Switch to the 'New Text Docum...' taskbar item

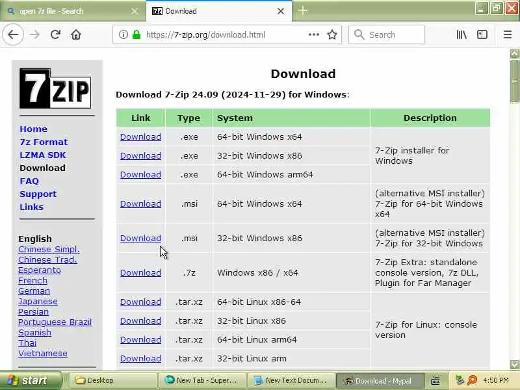click(291, 380)
